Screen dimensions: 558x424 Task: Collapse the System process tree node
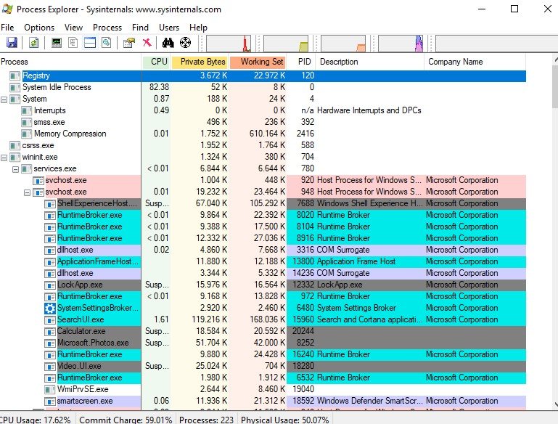click(4, 99)
